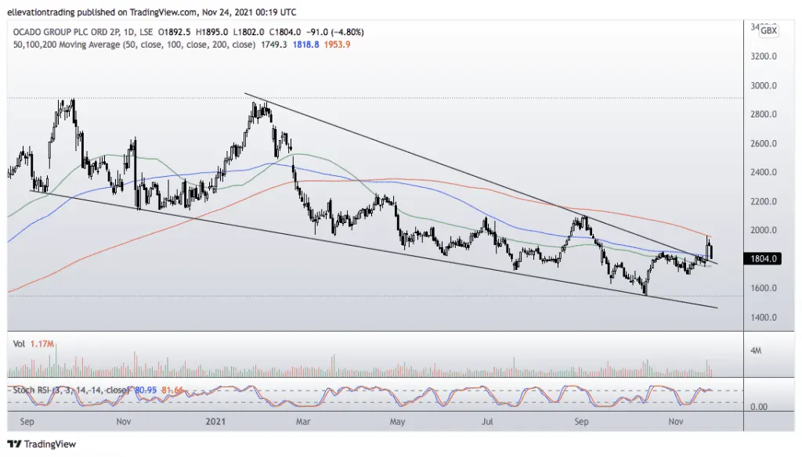Click the 3000.0 price axis label
The width and height of the screenshot is (802, 457).
pyautogui.click(x=764, y=85)
